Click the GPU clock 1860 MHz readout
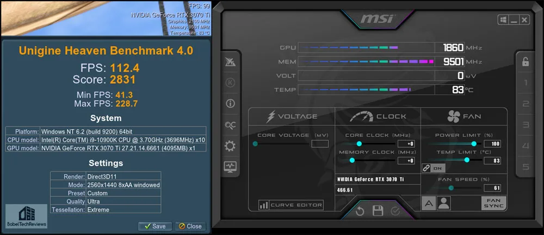 (450, 47)
